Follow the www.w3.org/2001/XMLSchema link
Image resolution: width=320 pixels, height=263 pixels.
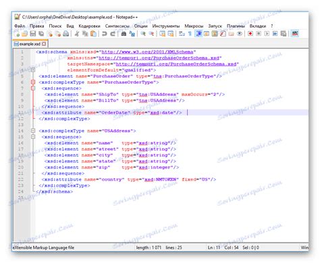click(147, 52)
